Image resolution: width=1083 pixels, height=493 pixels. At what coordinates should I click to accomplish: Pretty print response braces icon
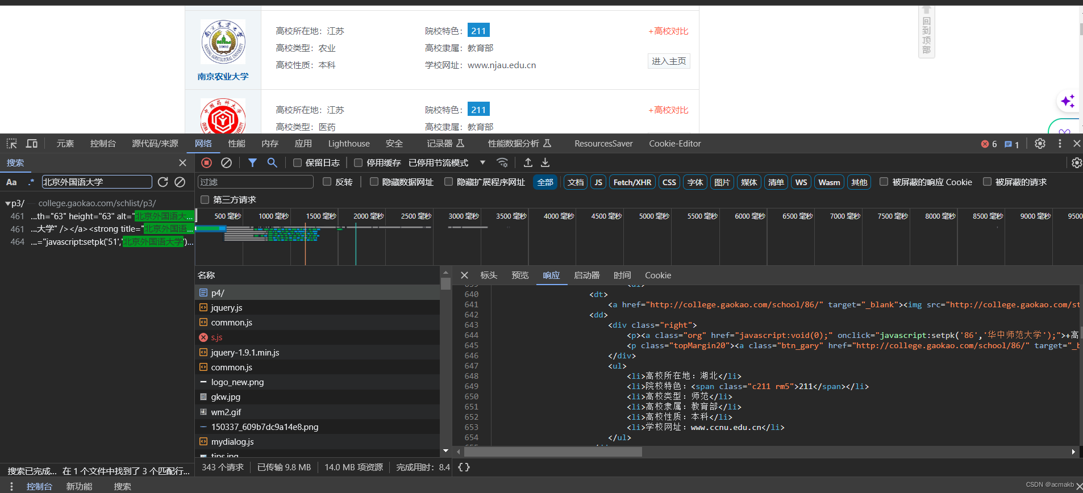pyautogui.click(x=464, y=467)
